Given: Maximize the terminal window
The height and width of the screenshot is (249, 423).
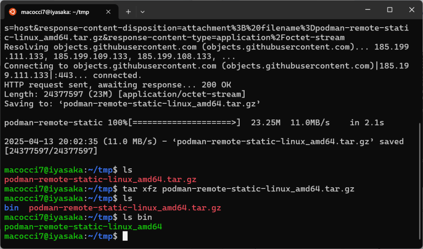Looking at the screenshot, I should 390,9.
